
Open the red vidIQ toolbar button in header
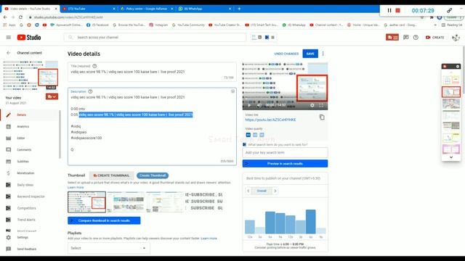[x=392, y=37]
